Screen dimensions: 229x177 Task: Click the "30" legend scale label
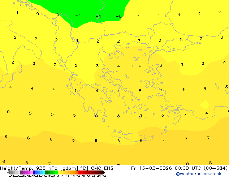(83, 176)
